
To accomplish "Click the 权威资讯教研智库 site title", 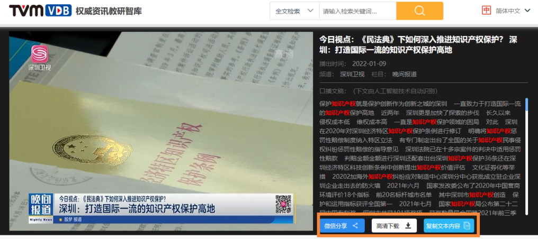I will (109, 11).
